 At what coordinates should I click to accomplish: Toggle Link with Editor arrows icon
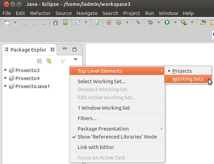point(49,61)
